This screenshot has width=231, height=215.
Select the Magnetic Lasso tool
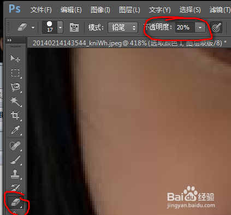point(15,87)
